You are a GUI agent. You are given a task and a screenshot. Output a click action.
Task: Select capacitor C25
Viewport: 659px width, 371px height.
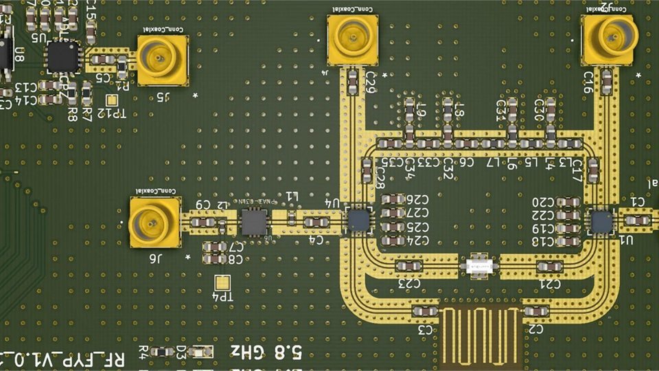tap(393, 227)
